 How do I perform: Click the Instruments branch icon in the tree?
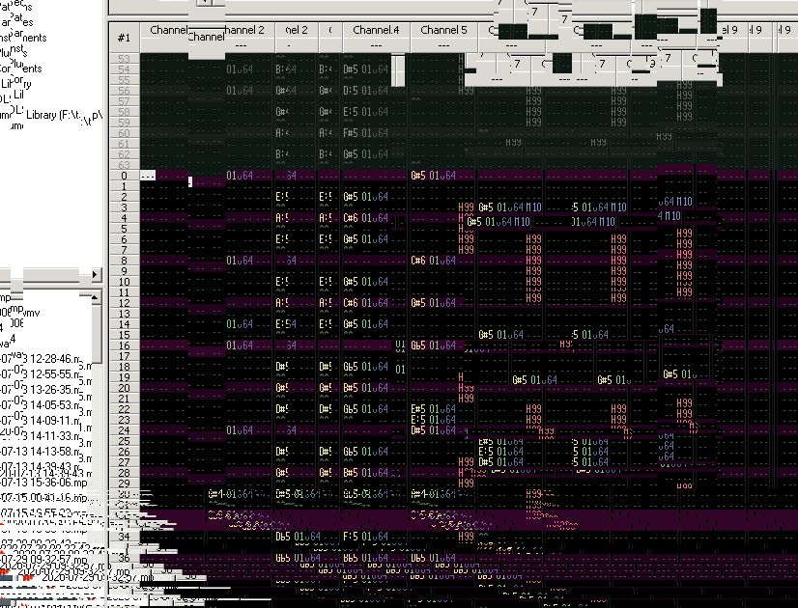4,35
